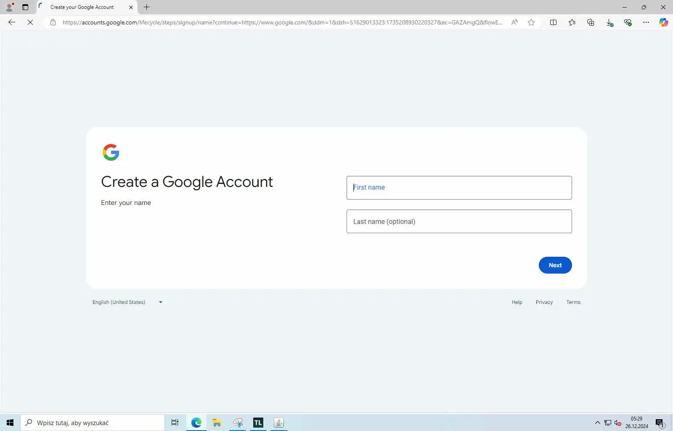Screen dimensions: 673x431
Task: Open Browser essentials
Action: point(628,22)
